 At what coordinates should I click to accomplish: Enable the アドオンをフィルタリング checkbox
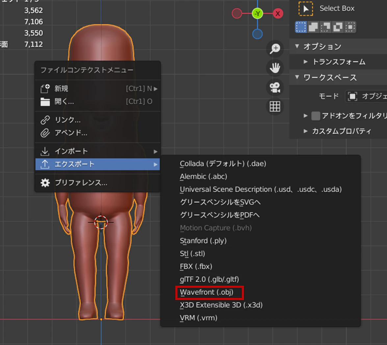(x=316, y=116)
